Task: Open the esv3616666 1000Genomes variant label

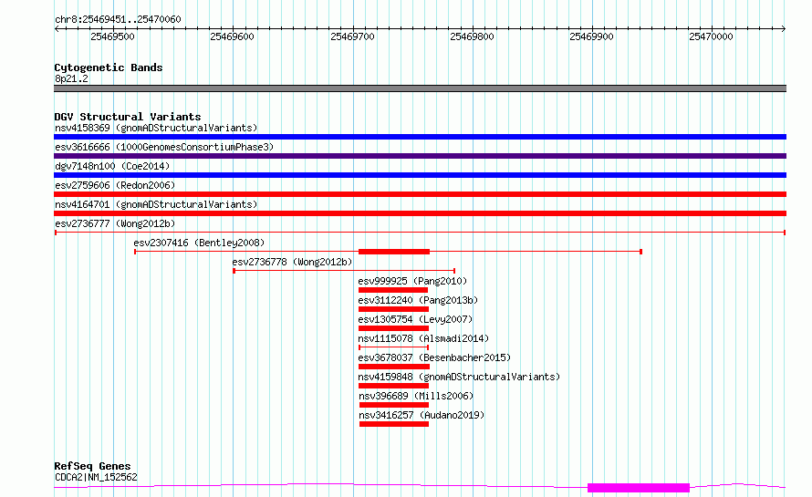Action: (x=164, y=147)
